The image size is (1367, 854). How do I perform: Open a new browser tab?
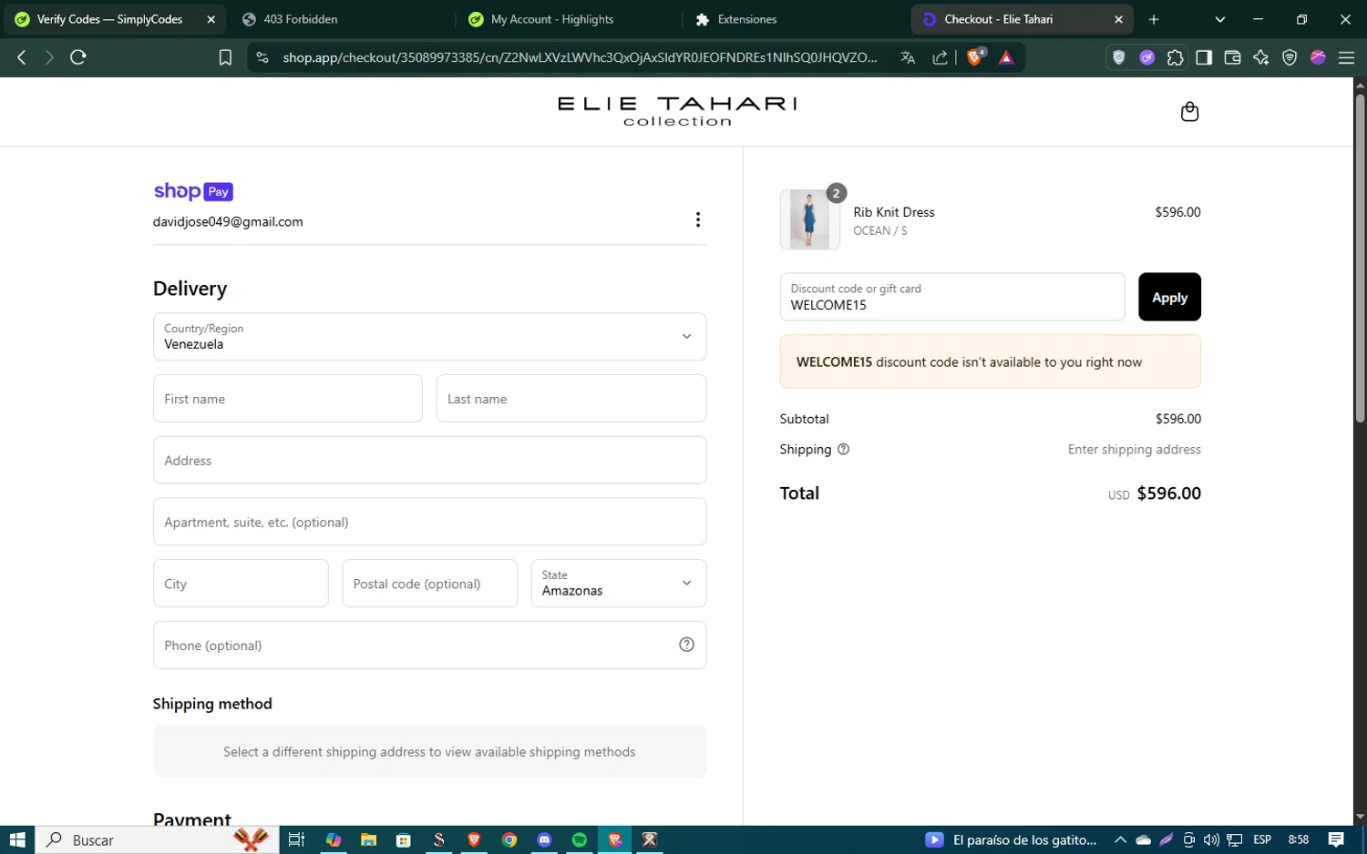1154,19
